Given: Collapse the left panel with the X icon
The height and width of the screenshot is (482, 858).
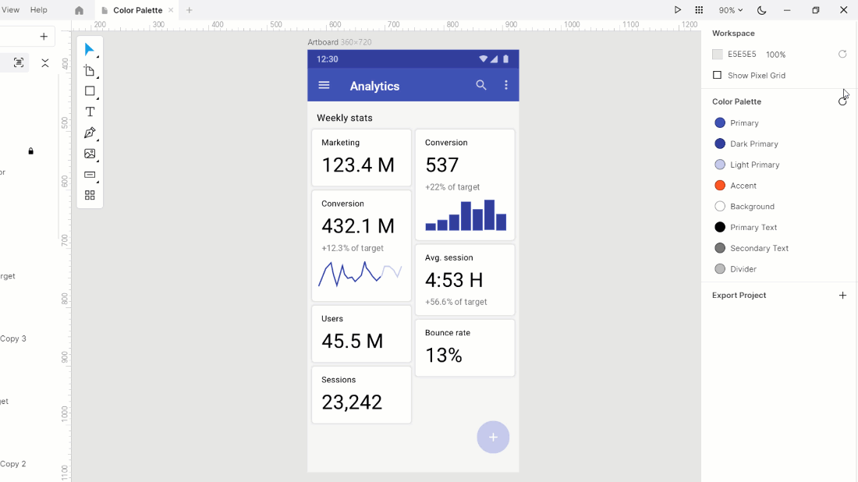Looking at the screenshot, I should 45,63.
